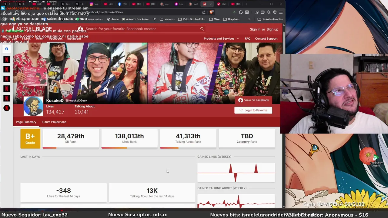Expand hidden bookmarks with the double chevron

[x=249, y=19]
